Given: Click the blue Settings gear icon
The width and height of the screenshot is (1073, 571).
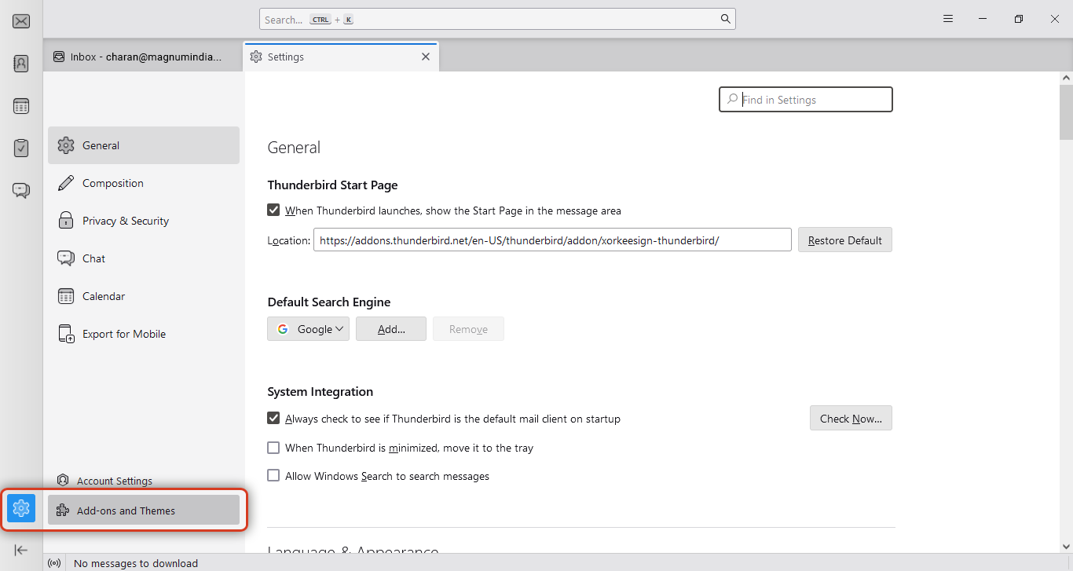Looking at the screenshot, I should coord(21,508).
